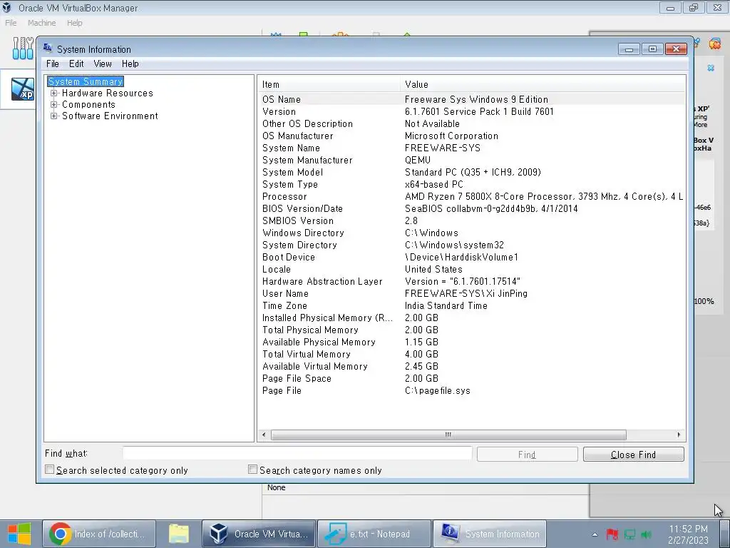Open the Windows Start button
Screen dimensions: 730x548
(x=19, y=534)
